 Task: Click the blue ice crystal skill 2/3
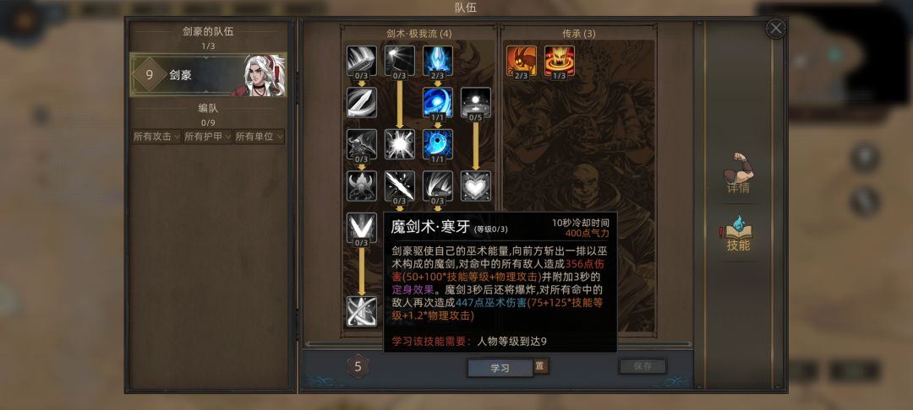(x=438, y=61)
